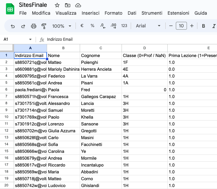This screenshot has height=189, width=217.
Task: Select cell Herrera Ancieta
Action: [101, 69]
